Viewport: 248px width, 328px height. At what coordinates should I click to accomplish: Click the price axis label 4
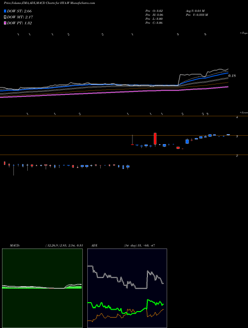tap(237, 117)
